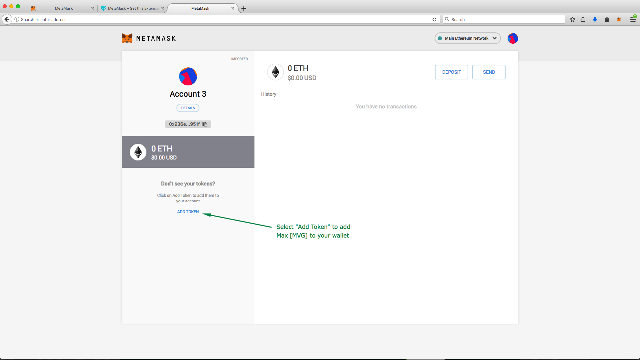The image size is (640, 360).
Task: Click the History section label
Action: (x=269, y=94)
